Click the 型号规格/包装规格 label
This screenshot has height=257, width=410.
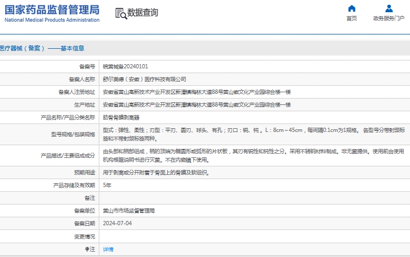tap(73, 135)
